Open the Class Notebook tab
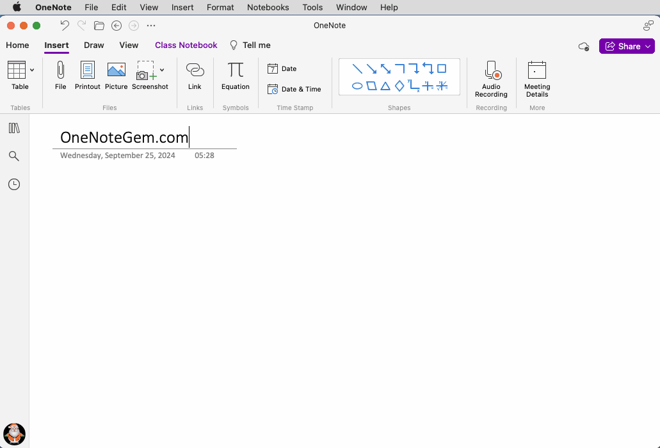Viewport: 660px width, 448px height. pos(186,45)
